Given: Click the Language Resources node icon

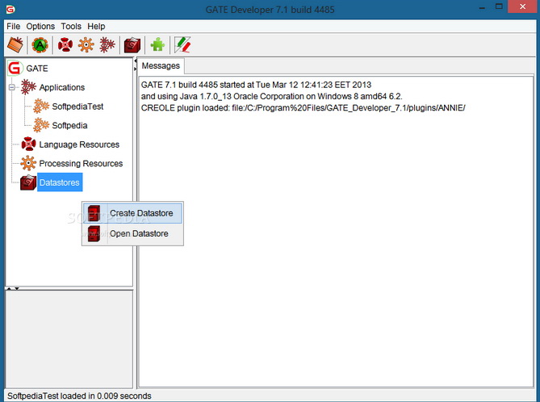Looking at the screenshot, I should pyautogui.click(x=28, y=144).
